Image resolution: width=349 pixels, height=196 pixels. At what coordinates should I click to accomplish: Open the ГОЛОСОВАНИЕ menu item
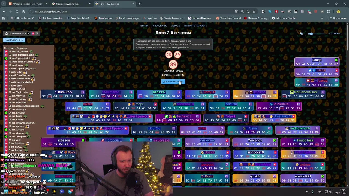(x=160, y=26)
